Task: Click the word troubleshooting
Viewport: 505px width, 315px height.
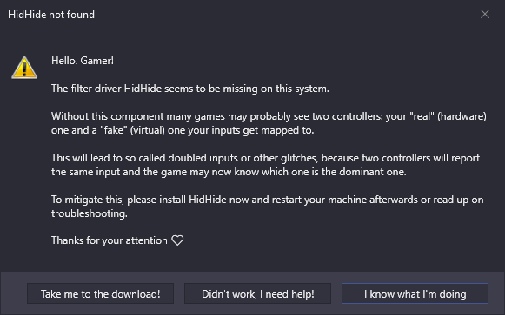Action: coord(90,213)
